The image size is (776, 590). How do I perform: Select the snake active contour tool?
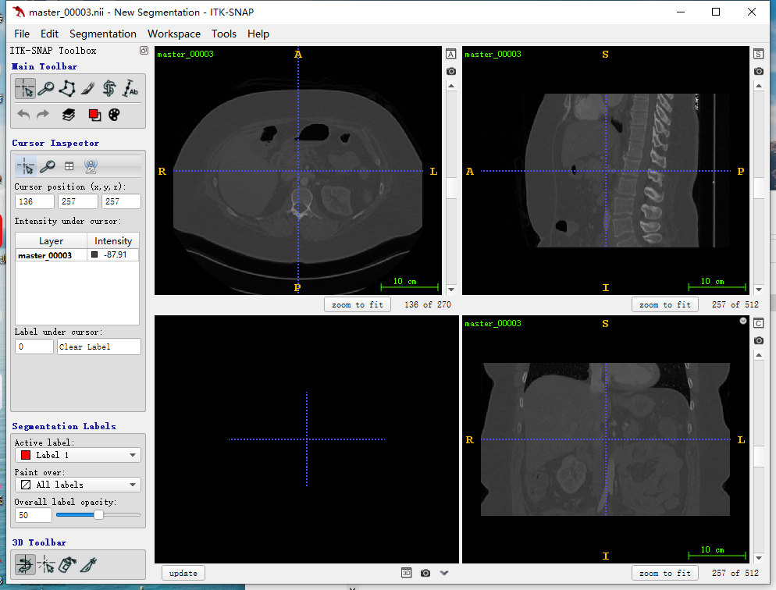point(109,89)
